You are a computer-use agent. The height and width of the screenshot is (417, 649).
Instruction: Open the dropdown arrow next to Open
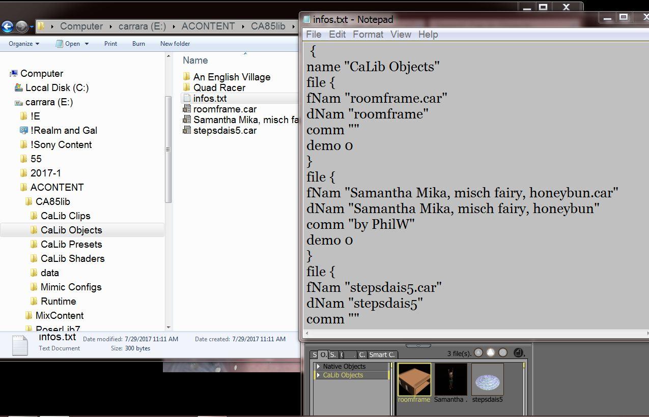(x=87, y=44)
